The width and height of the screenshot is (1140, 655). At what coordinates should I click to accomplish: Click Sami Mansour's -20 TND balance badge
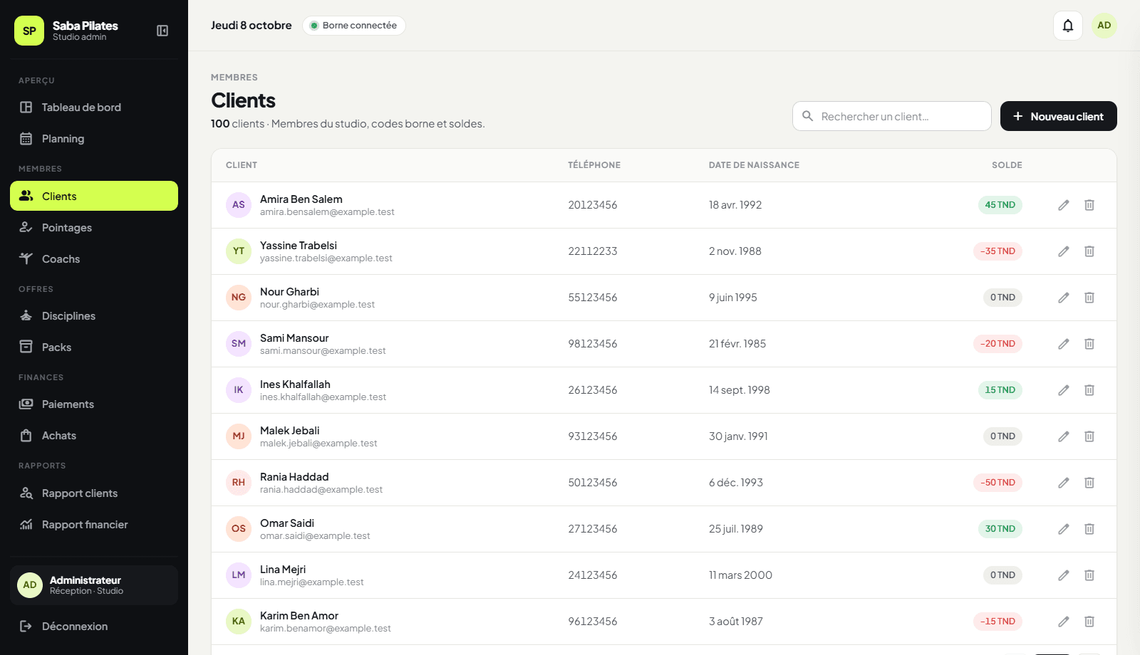(x=997, y=344)
